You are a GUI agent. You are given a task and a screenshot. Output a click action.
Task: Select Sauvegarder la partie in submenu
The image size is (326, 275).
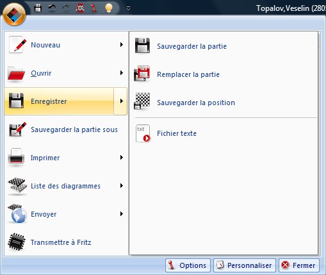click(x=224, y=46)
